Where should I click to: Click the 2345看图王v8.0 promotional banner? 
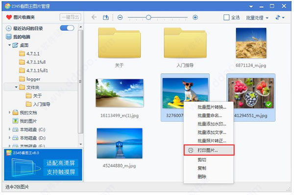43,165
